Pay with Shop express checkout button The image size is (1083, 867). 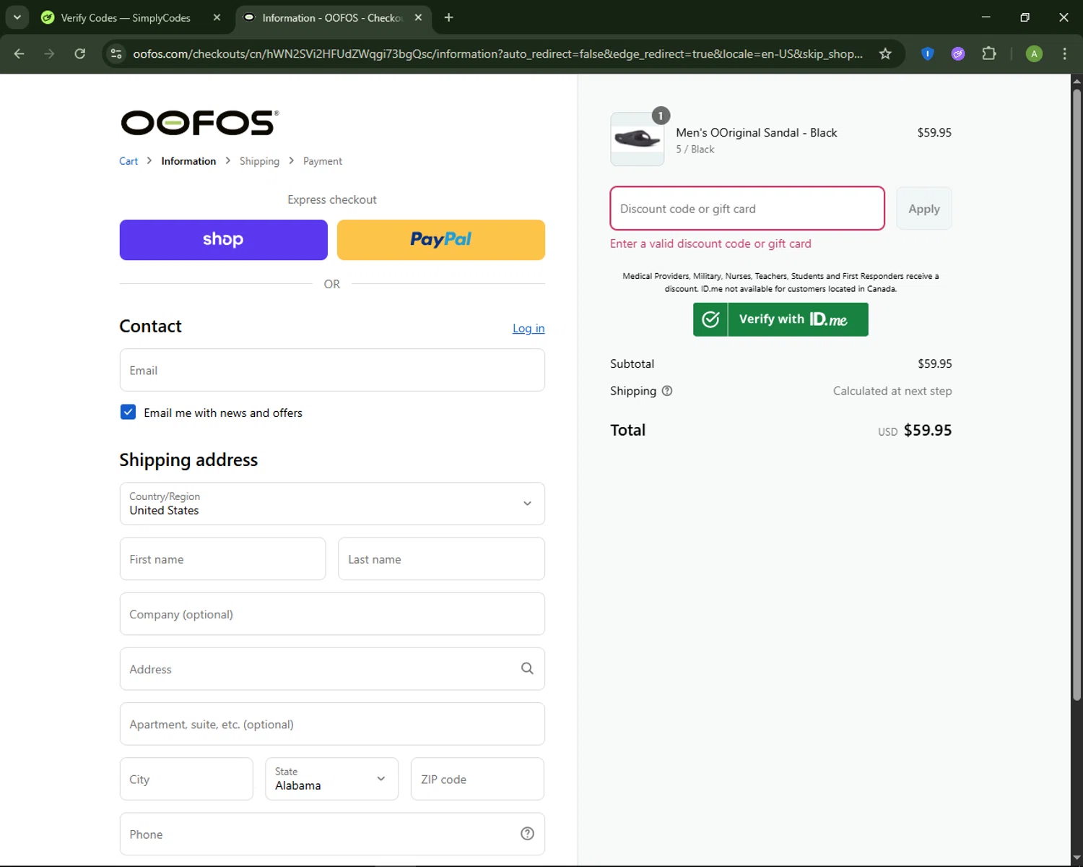point(223,240)
